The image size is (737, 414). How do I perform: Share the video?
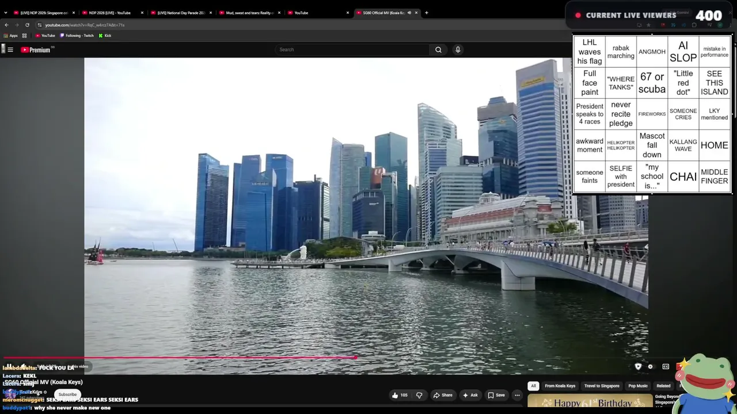(443, 395)
